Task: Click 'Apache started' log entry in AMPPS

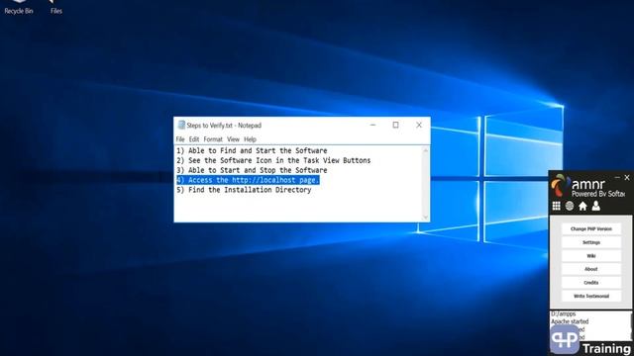Action: point(570,321)
